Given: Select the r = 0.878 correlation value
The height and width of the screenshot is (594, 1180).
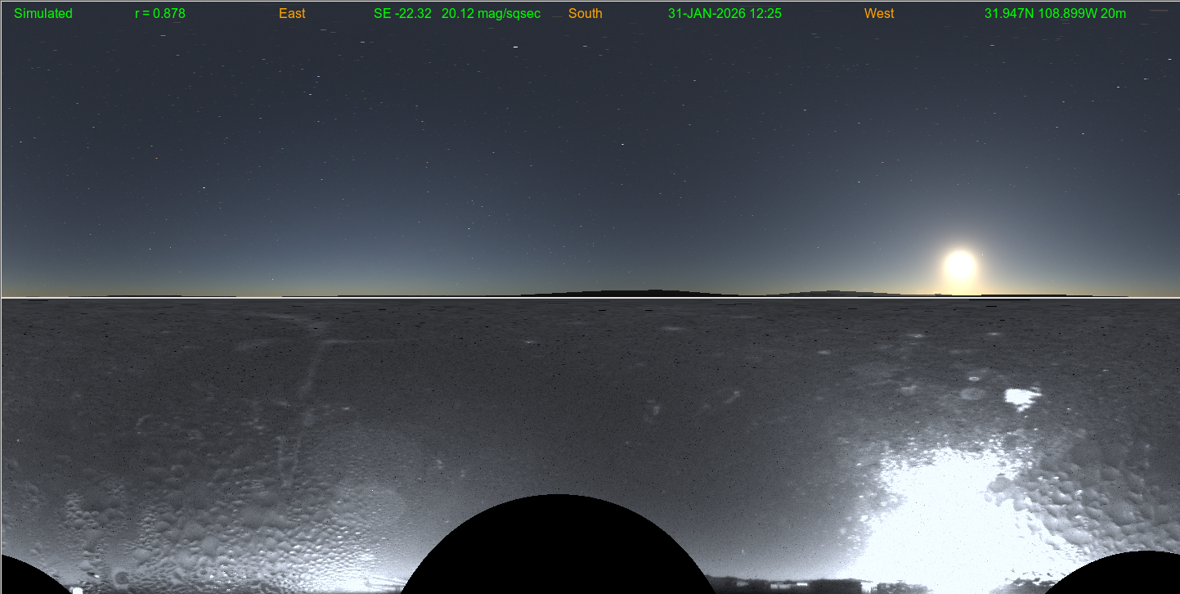Looking at the screenshot, I should pyautogui.click(x=160, y=14).
